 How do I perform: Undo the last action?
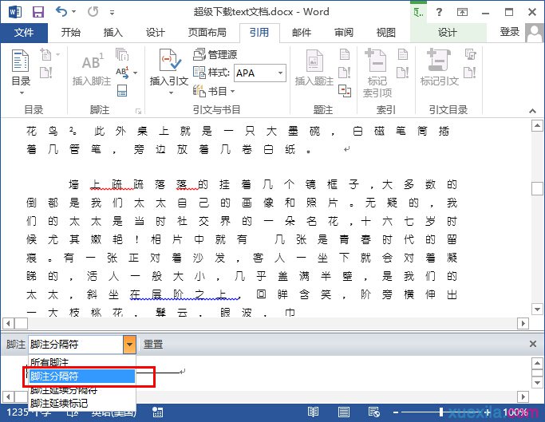coord(61,12)
